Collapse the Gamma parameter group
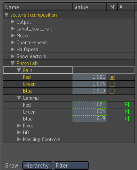Viewport: 137px width, 170px height. click(x=19, y=98)
